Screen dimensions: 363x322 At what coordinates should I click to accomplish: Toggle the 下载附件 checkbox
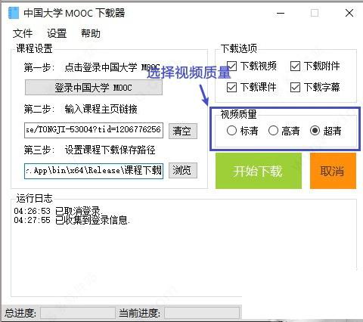point(295,67)
